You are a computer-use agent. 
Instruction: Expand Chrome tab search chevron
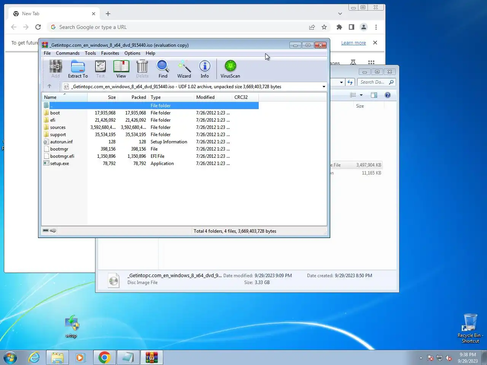(340, 14)
